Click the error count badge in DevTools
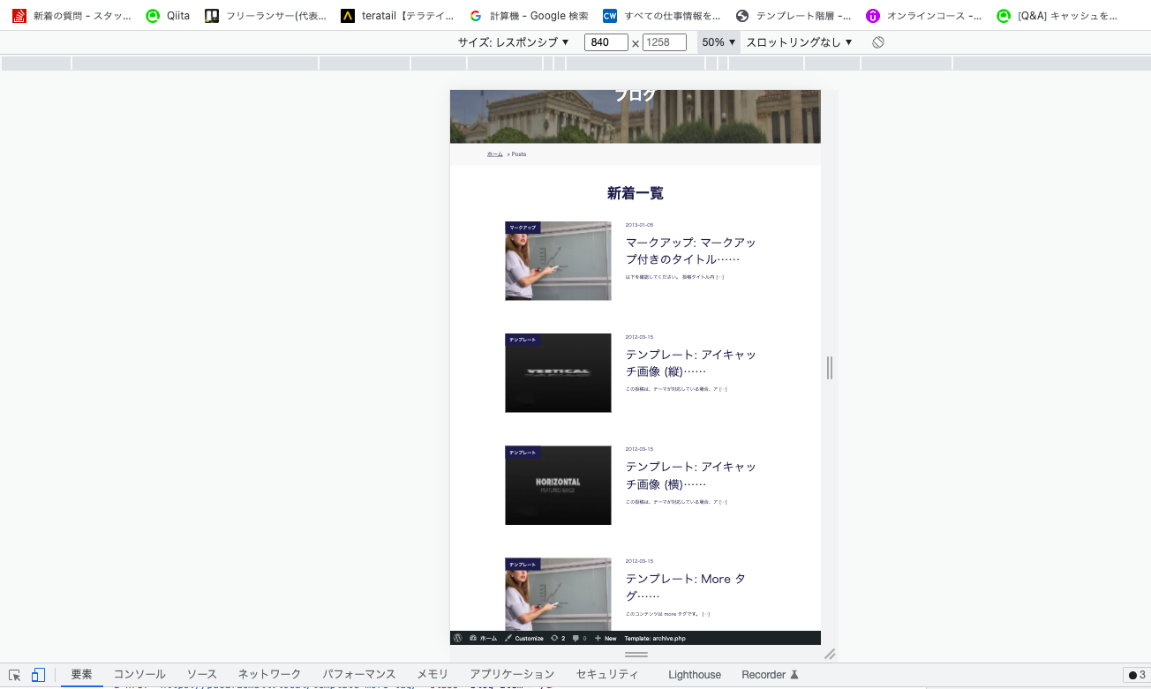 [x=1138, y=674]
